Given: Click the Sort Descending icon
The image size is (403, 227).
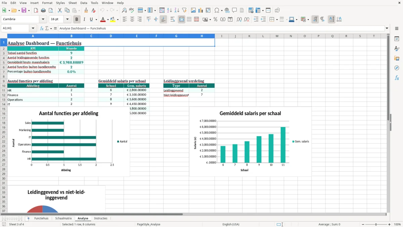Looking at the screenshot, I should click(x=177, y=10).
